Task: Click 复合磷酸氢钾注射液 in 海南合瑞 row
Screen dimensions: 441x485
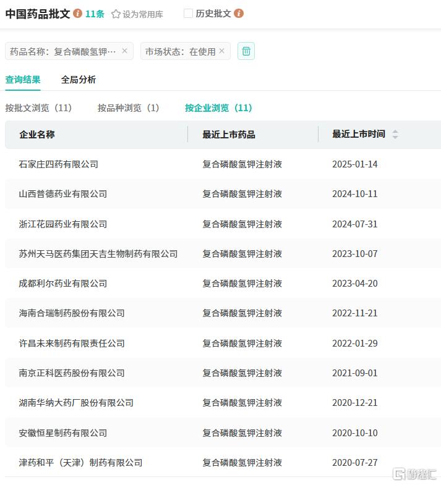Action: click(242, 313)
